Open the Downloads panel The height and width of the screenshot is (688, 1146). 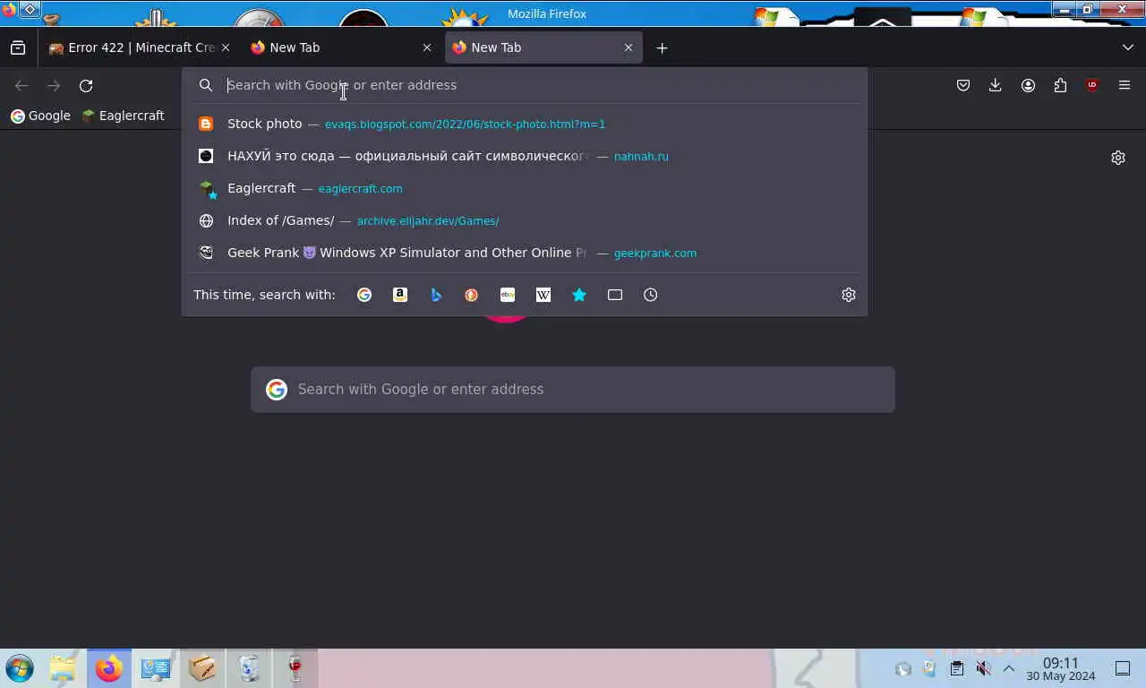pos(995,85)
